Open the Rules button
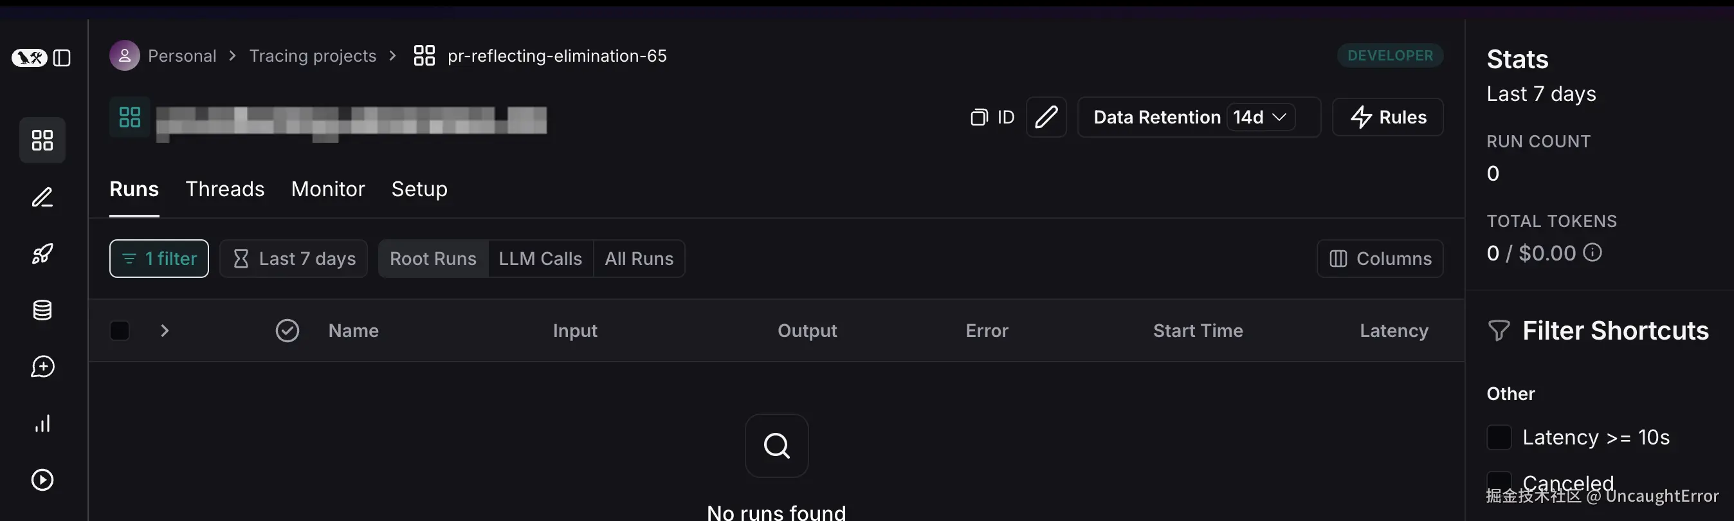 pos(1388,117)
